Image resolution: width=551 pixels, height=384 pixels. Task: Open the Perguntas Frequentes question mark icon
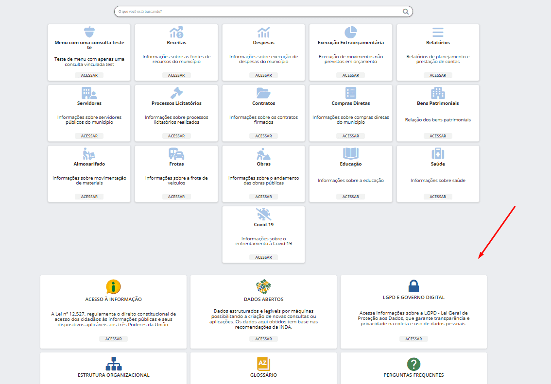point(413,364)
